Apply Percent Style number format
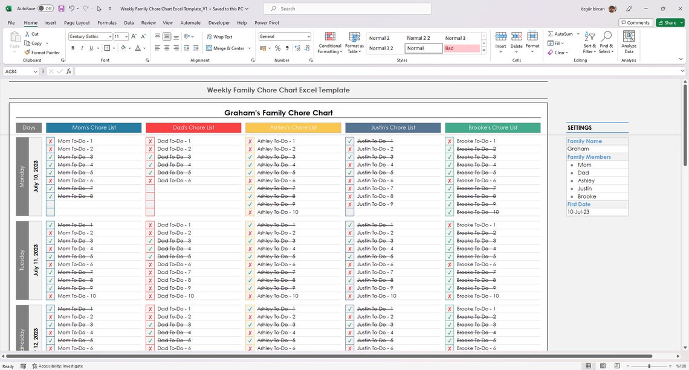 277,48
